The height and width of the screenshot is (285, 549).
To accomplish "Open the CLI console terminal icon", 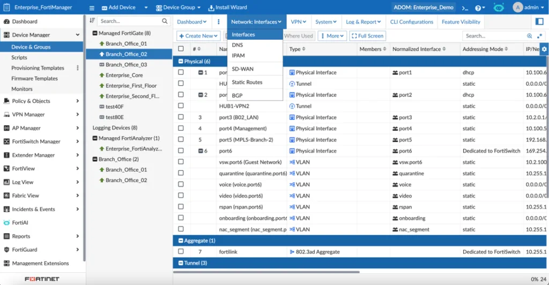I will click(x=465, y=8).
